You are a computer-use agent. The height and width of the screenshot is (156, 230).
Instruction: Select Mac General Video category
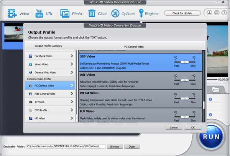click(x=50, y=94)
